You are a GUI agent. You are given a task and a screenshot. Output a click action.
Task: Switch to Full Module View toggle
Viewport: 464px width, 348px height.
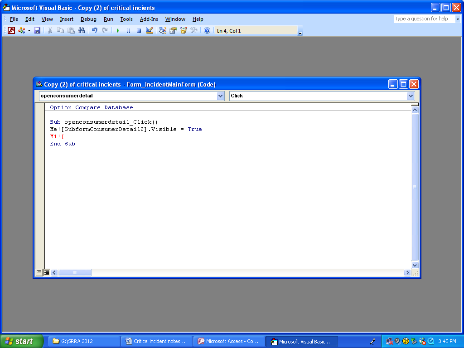pos(46,272)
